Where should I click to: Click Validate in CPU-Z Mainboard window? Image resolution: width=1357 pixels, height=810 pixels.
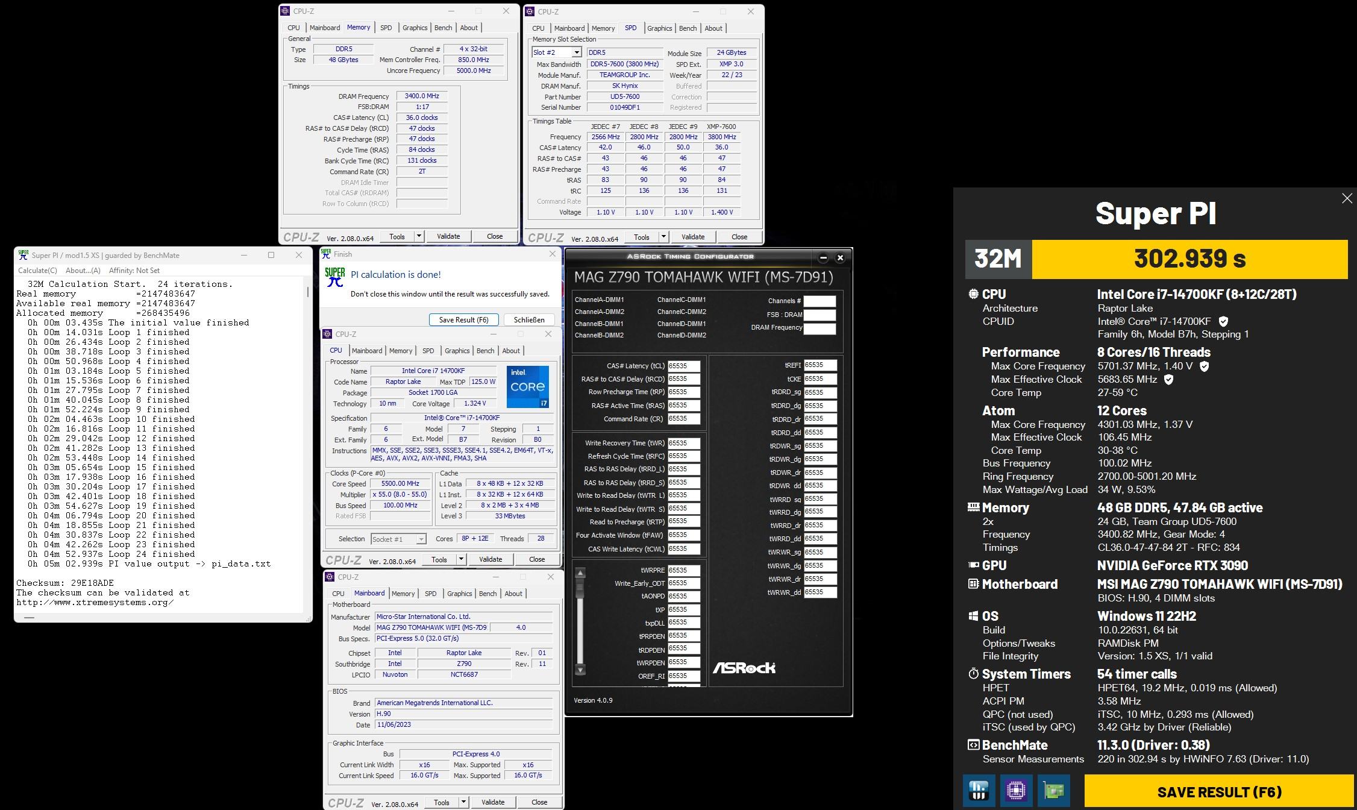click(493, 802)
